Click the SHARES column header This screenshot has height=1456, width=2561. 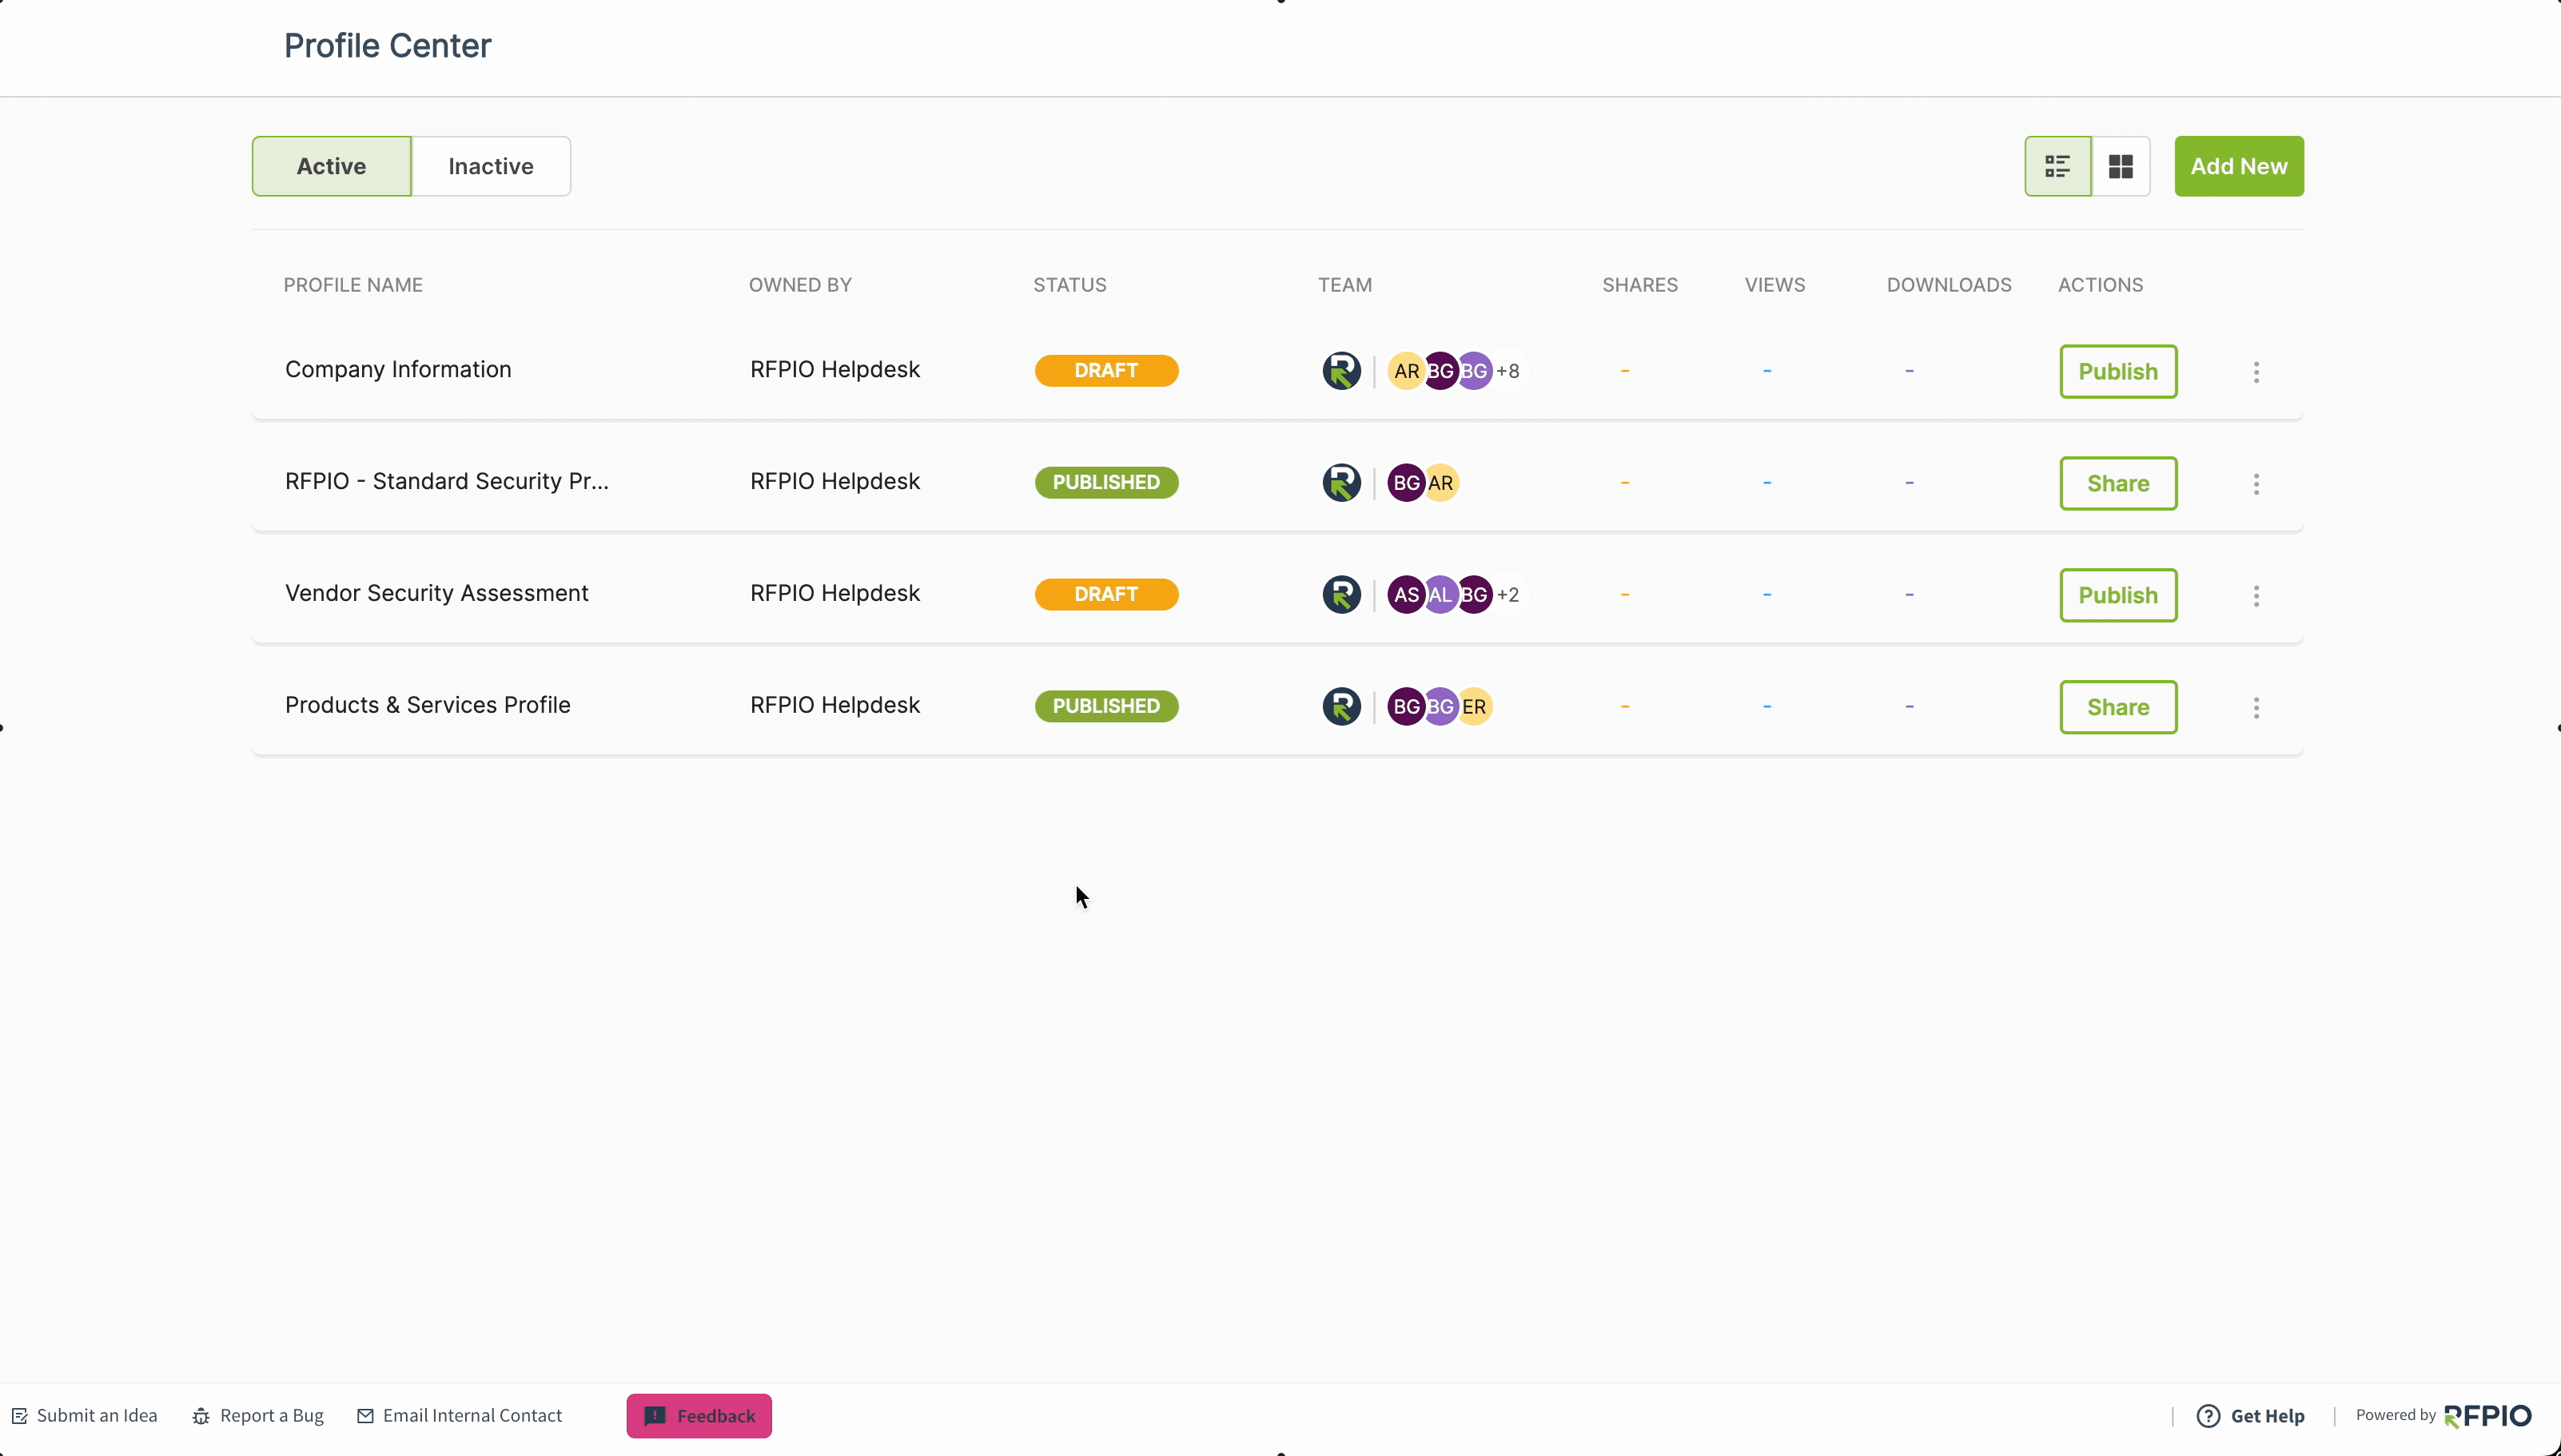1640,285
